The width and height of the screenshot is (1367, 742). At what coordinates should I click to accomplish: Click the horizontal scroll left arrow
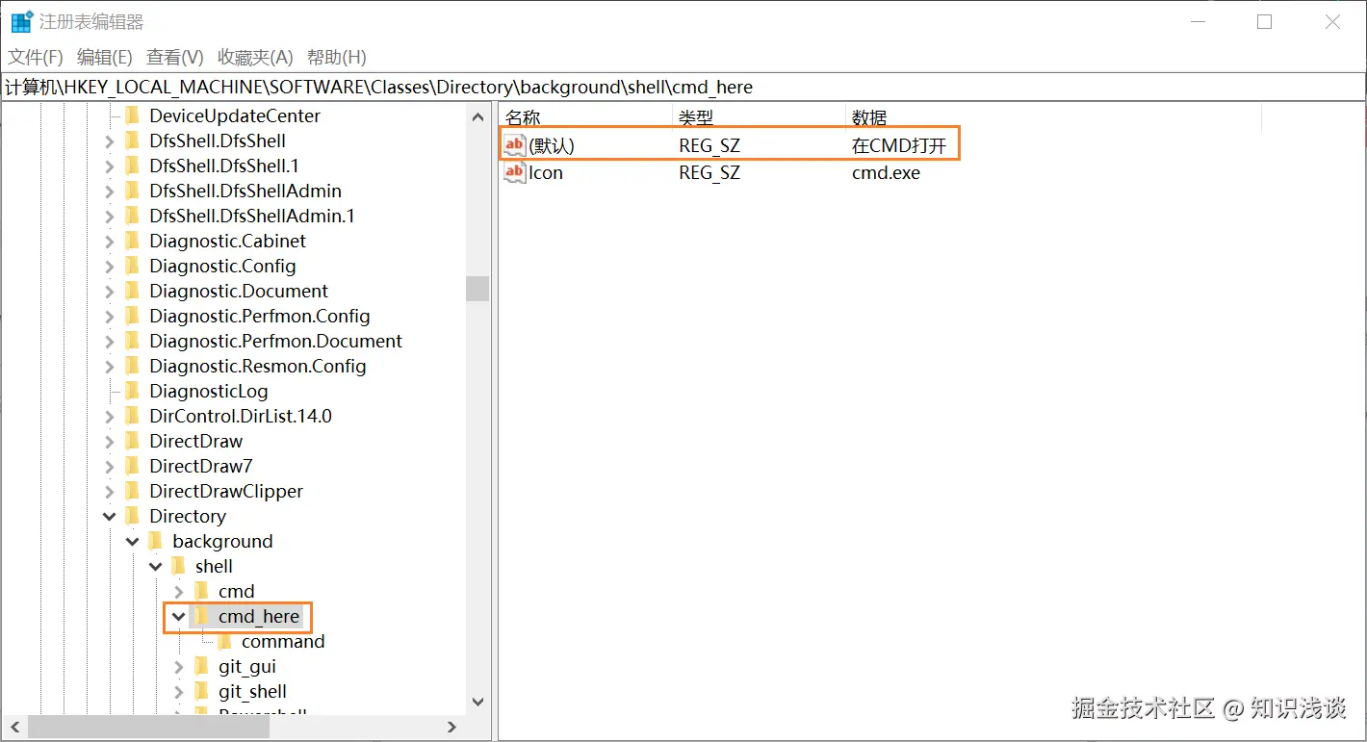click(x=14, y=727)
